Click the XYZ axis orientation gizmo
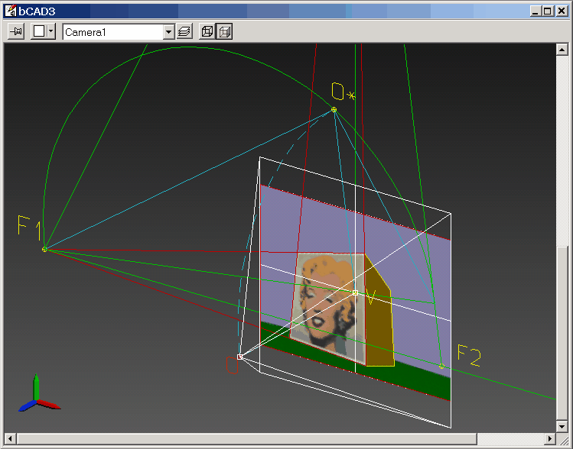The width and height of the screenshot is (573, 449). pyautogui.click(x=38, y=394)
